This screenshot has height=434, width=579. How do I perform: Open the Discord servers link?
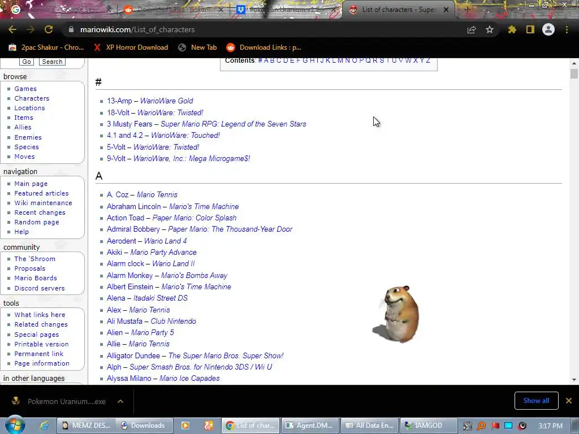40,288
